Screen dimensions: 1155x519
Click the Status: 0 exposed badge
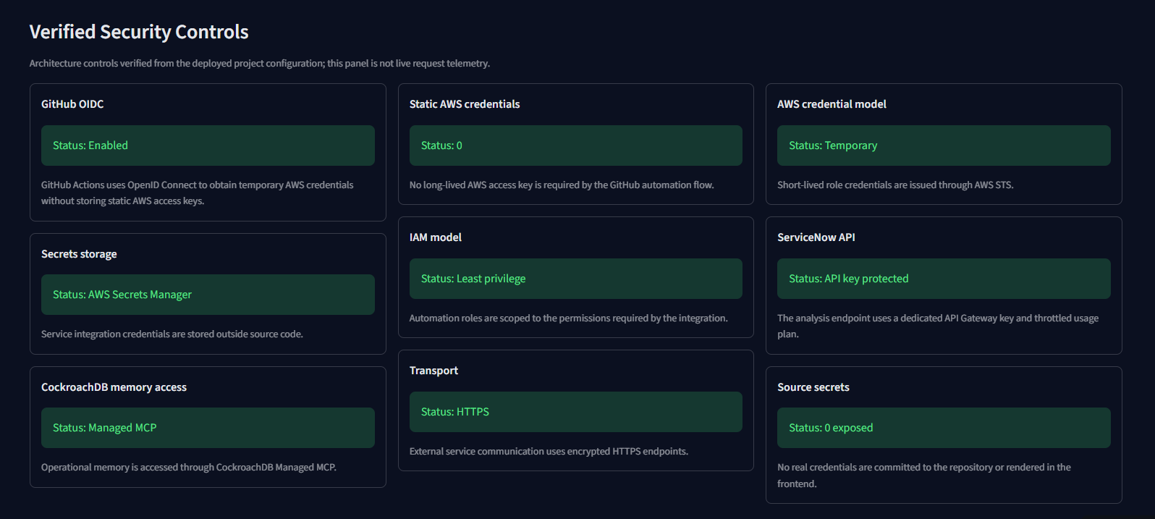pos(944,428)
